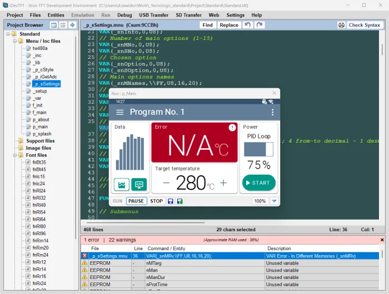Click the PID Loop power level bar
The image size is (389, 294).
point(258,149)
